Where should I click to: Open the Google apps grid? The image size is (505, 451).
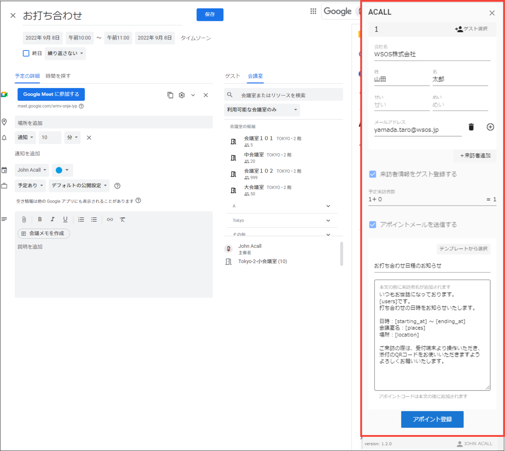[313, 11]
